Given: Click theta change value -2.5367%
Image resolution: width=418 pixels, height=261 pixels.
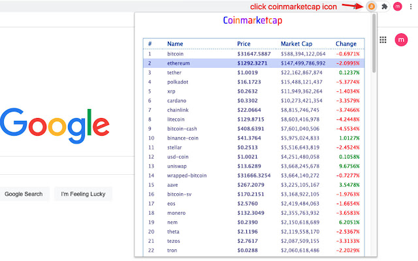Looking at the screenshot, I should 347,232.
